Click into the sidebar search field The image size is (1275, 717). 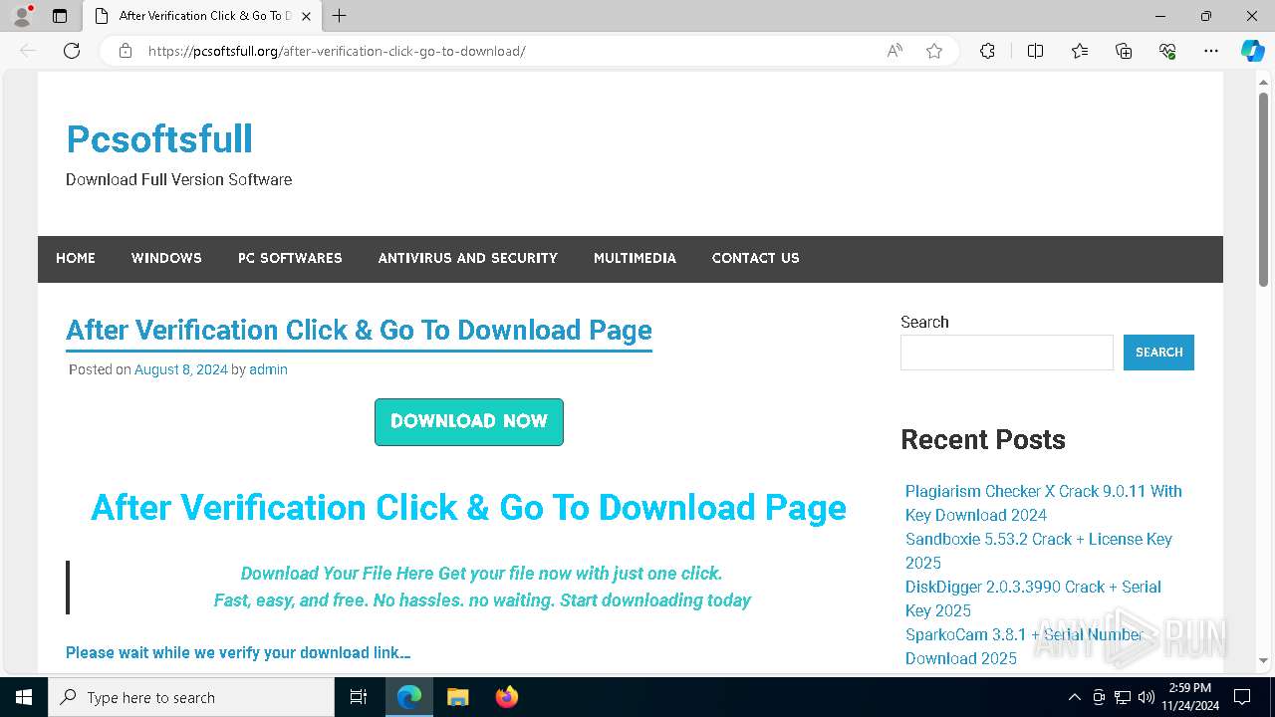(1007, 353)
